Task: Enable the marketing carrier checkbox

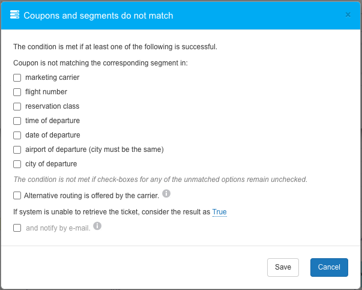Action: [x=17, y=77]
